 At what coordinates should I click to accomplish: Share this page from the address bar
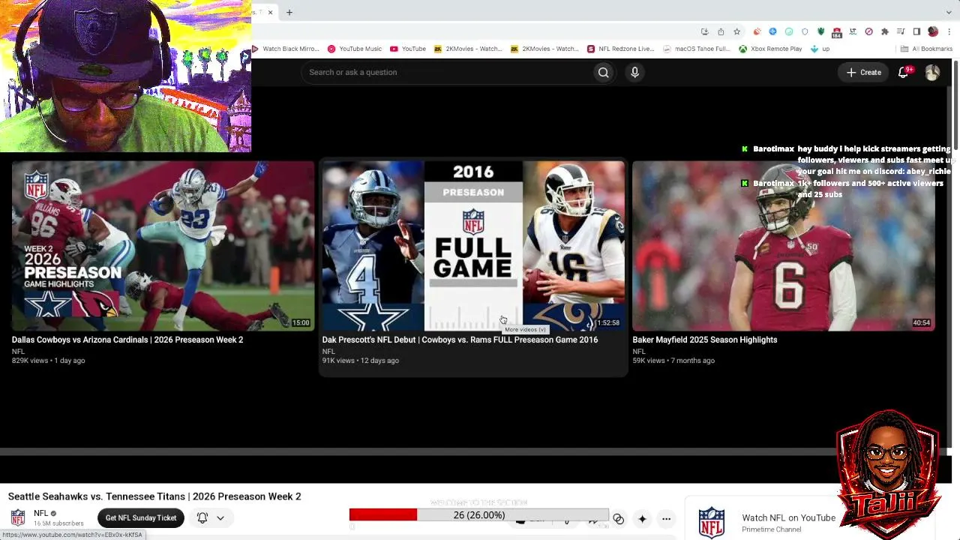tap(721, 31)
